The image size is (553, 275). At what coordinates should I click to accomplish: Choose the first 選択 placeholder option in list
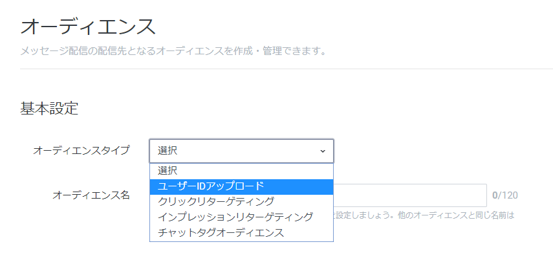pyautogui.click(x=242, y=171)
